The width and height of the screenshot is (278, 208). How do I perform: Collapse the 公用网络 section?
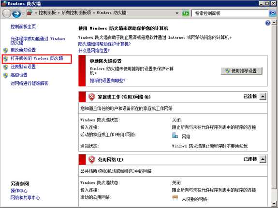(x=263, y=159)
